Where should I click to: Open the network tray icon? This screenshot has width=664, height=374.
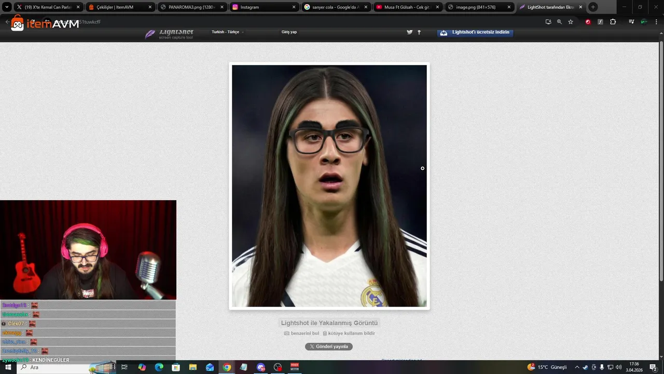pos(610,367)
